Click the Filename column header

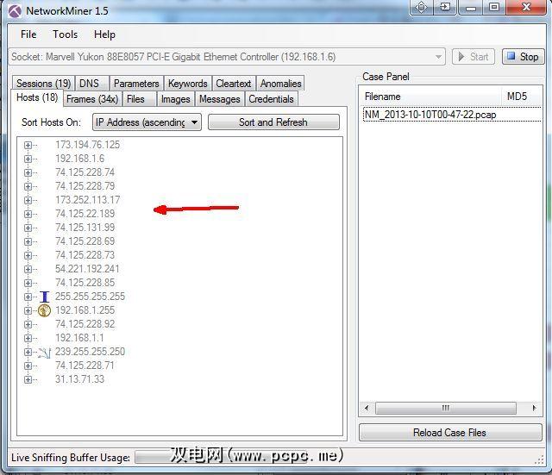click(431, 97)
